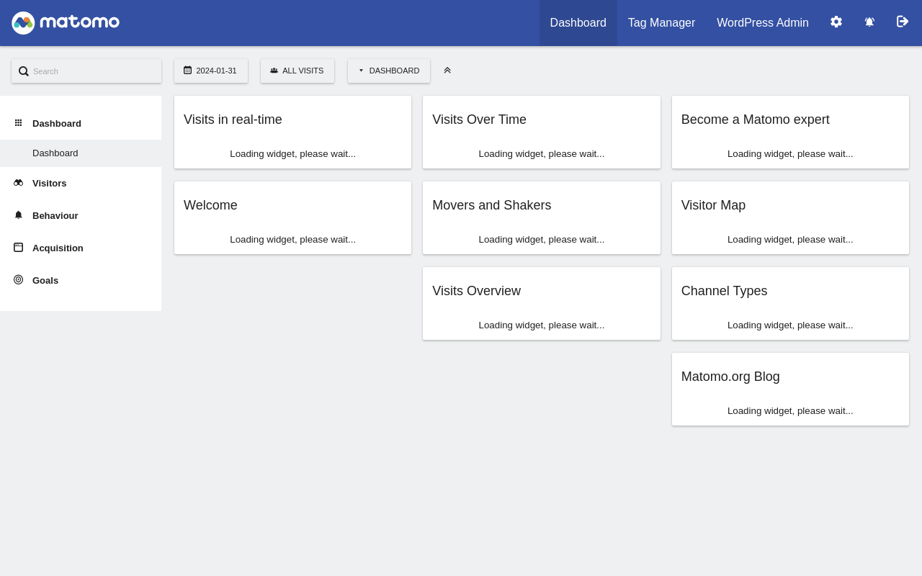Click the Matomo logo

(x=66, y=23)
